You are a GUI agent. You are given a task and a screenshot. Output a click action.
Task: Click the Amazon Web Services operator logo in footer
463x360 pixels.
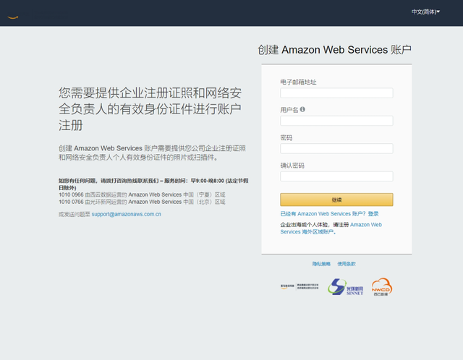(300, 286)
